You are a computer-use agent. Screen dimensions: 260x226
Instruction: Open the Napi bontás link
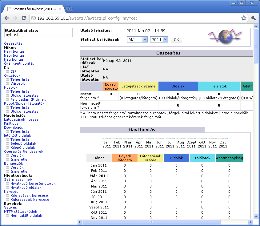[14, 55]
